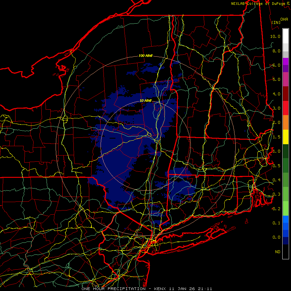
Task: Pick the dark red swatch beside 4.0
Action: tap(286, 94)
